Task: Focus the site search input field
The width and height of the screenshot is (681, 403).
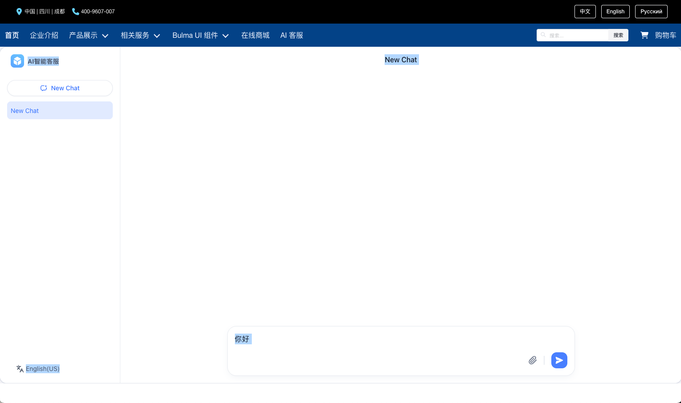Action: [x=573, y=35]
